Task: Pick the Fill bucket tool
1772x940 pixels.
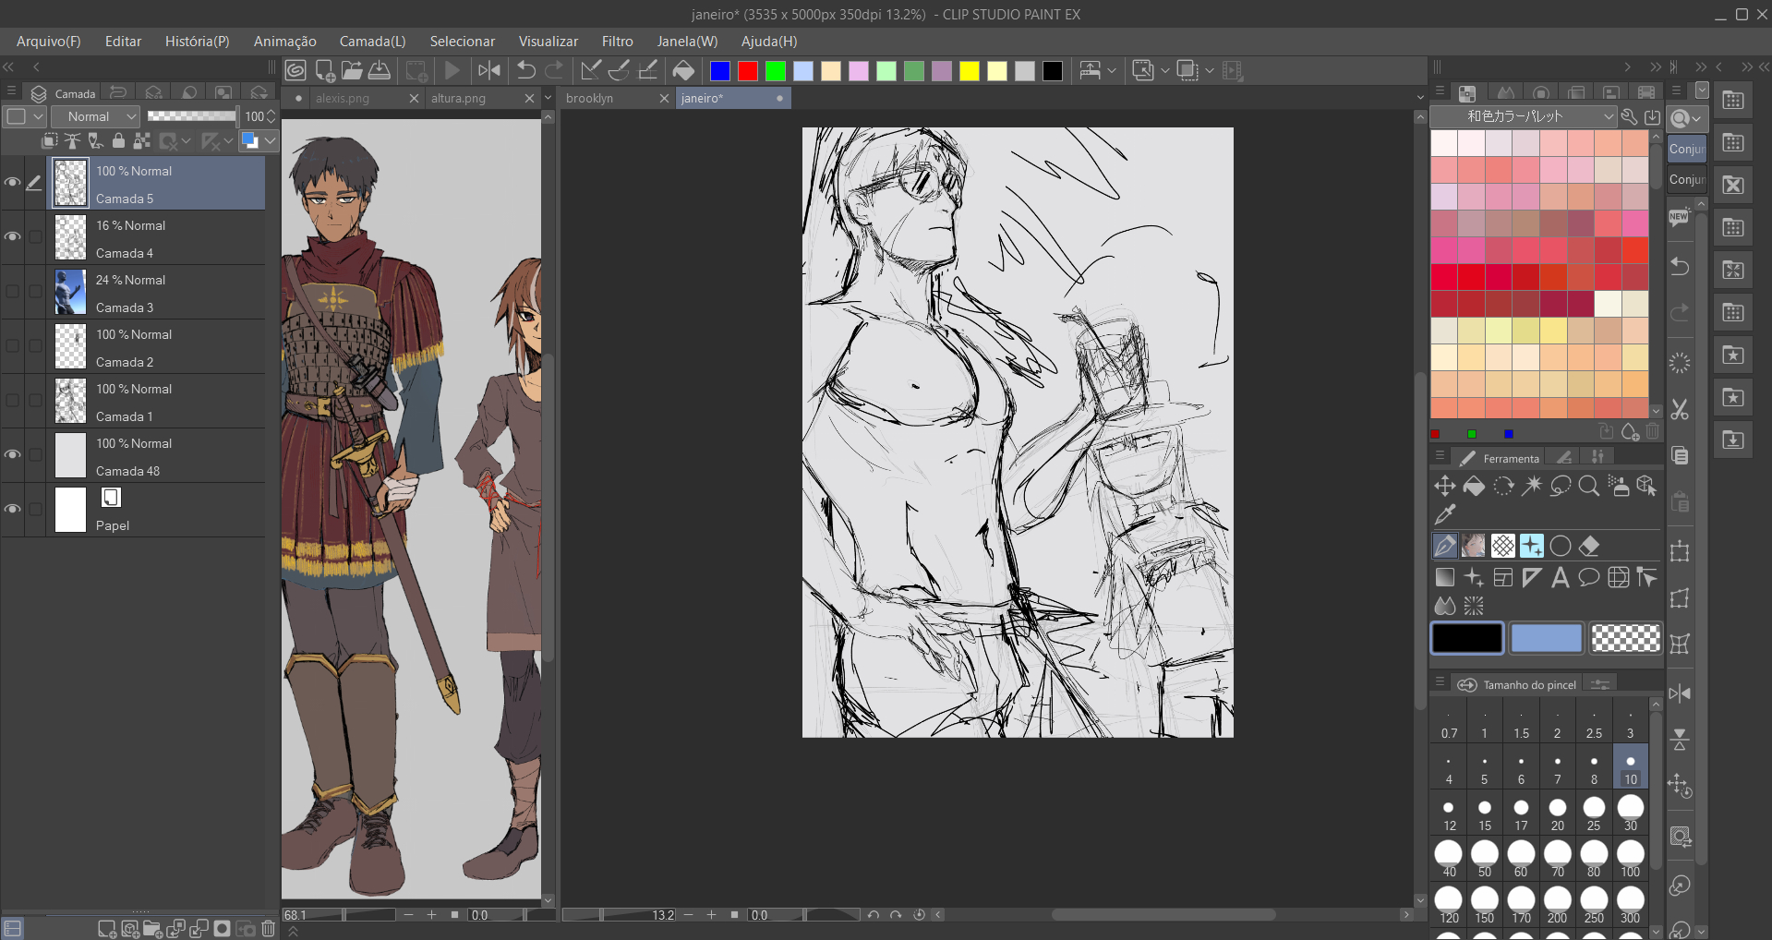Action: [x=1474, y=486]
